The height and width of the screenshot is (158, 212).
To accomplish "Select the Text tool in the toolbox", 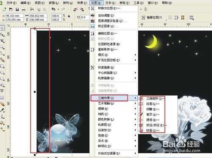I will [x=2, y=91].
